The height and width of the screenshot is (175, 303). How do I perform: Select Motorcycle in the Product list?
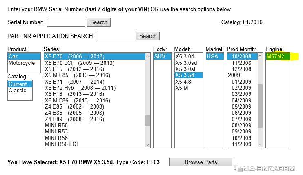[x=24, y=63]
